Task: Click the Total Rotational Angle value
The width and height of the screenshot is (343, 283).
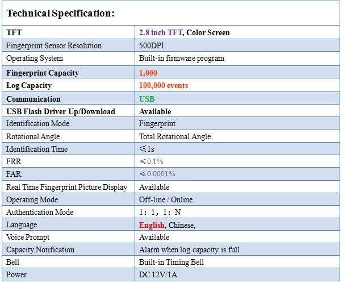Action: point(175,136)
